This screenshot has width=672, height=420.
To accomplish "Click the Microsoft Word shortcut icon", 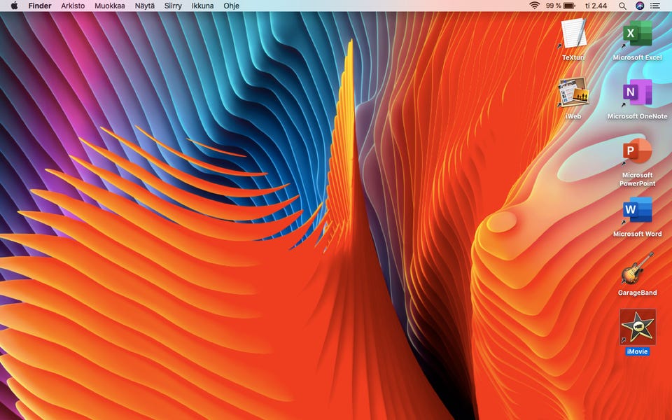I will [637, 210].
